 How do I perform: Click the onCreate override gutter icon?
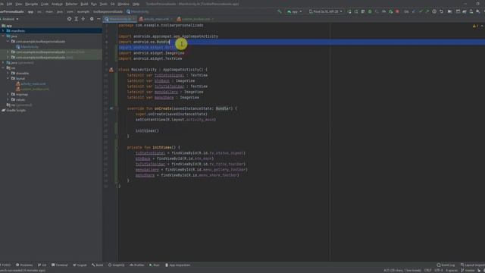(x=111, y=108)
